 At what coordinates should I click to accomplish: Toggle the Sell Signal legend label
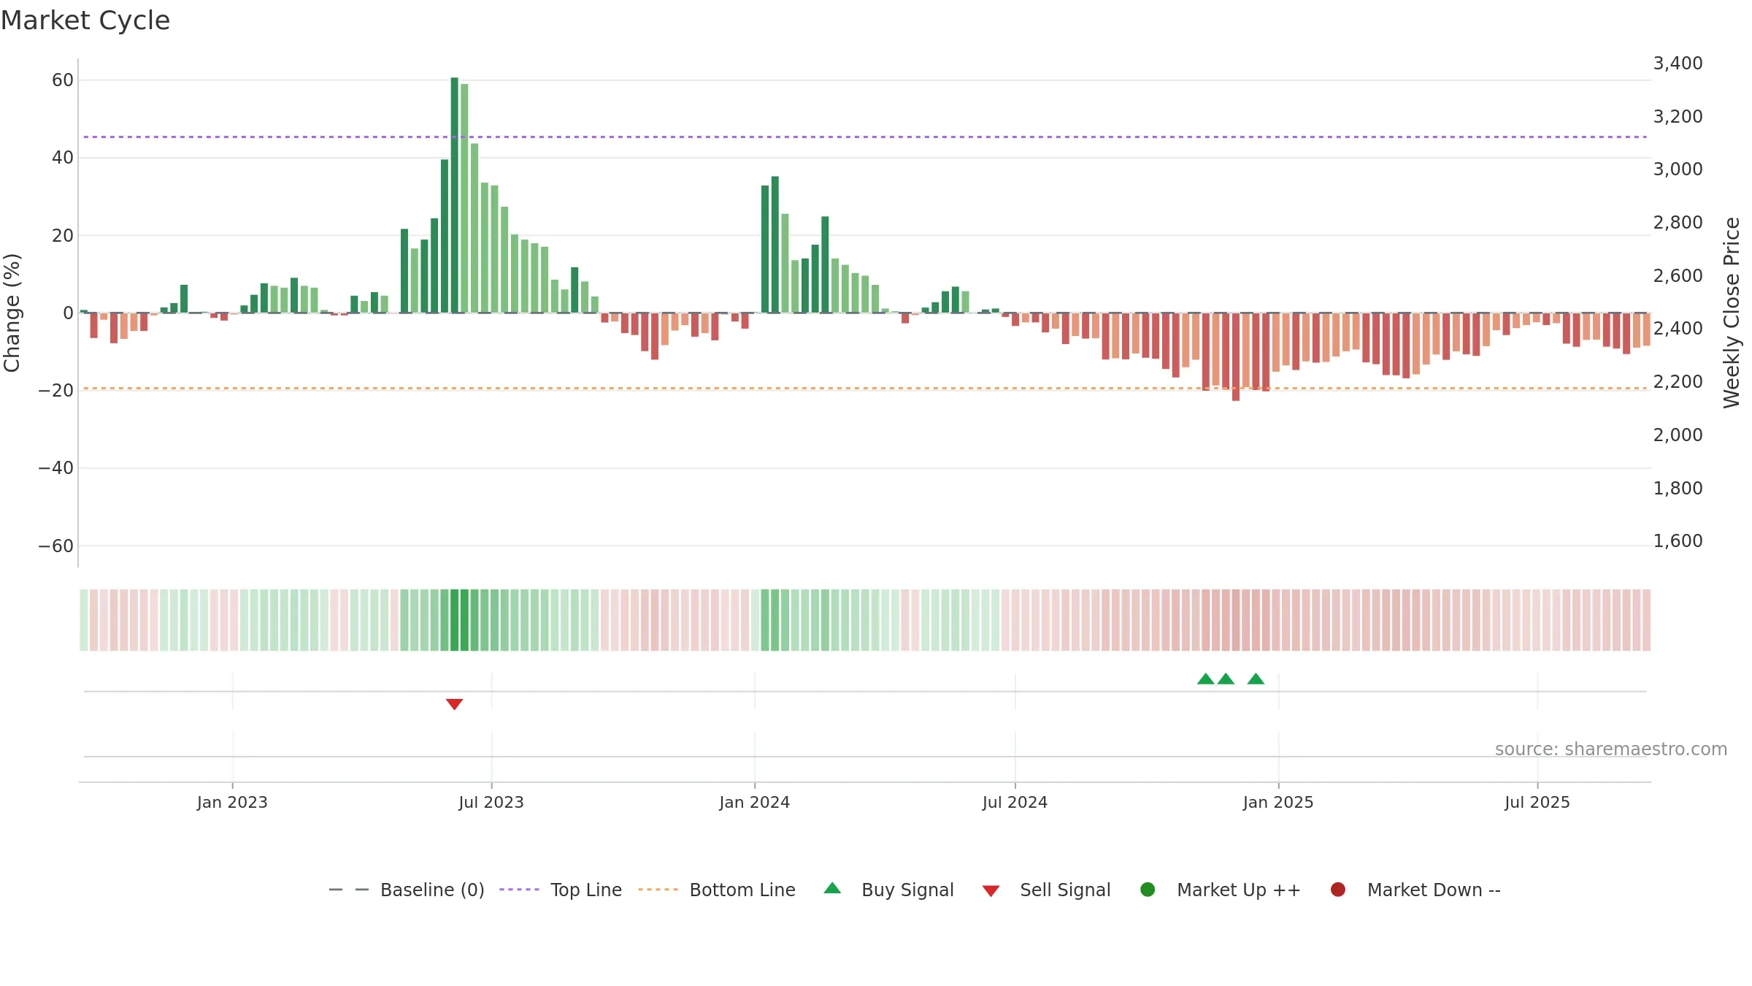click(x=1065, y=890)
